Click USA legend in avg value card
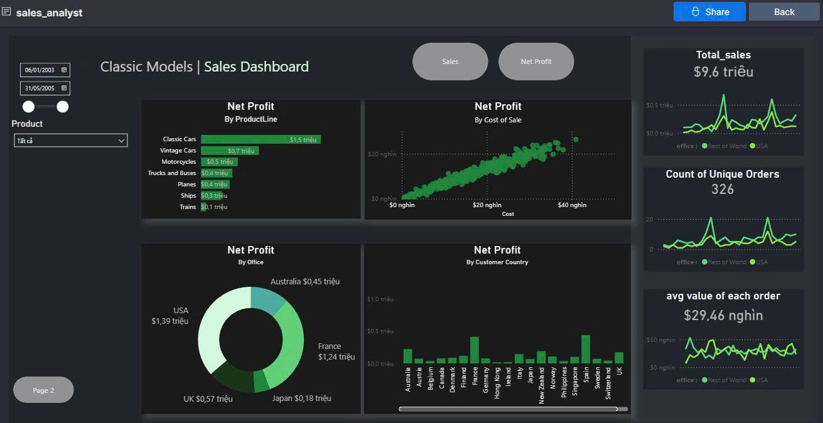 coord(759,380)
